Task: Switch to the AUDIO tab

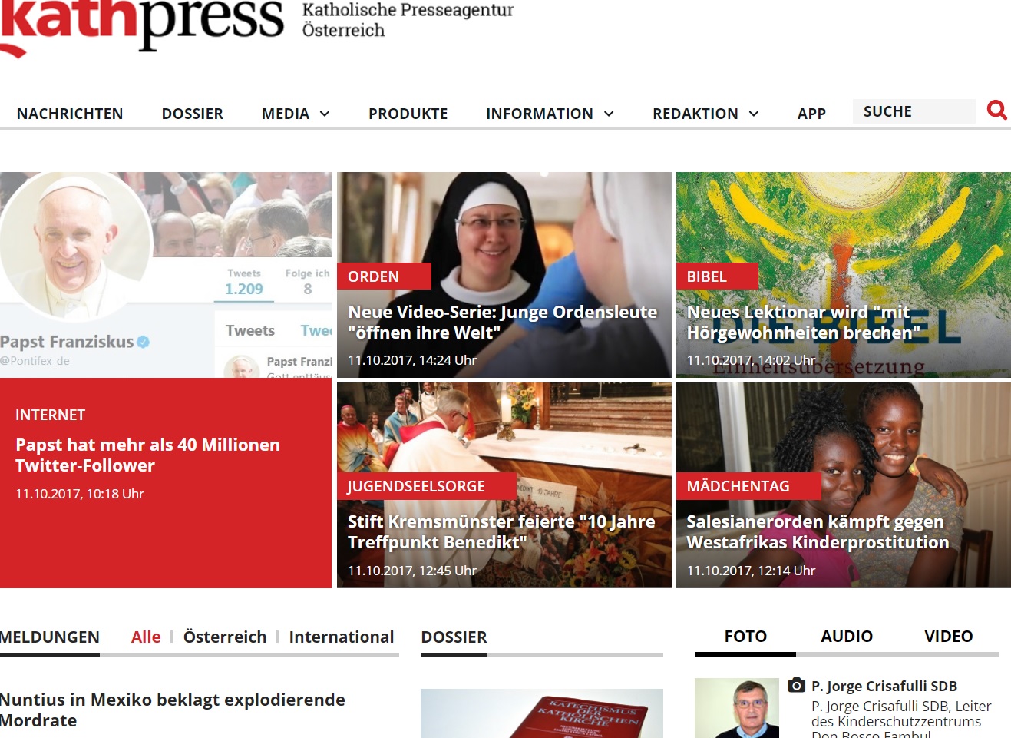Action: [847, 636]
